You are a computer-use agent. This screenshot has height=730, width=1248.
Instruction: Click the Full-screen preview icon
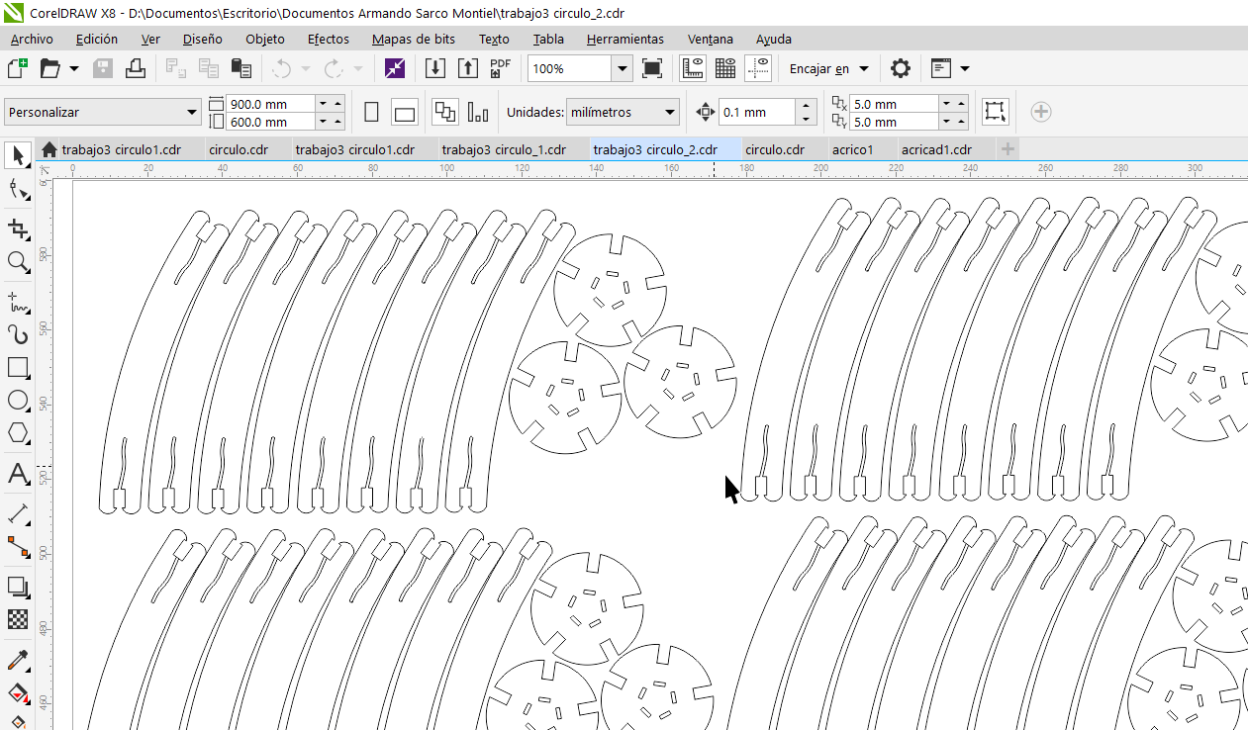coord(652,68)
